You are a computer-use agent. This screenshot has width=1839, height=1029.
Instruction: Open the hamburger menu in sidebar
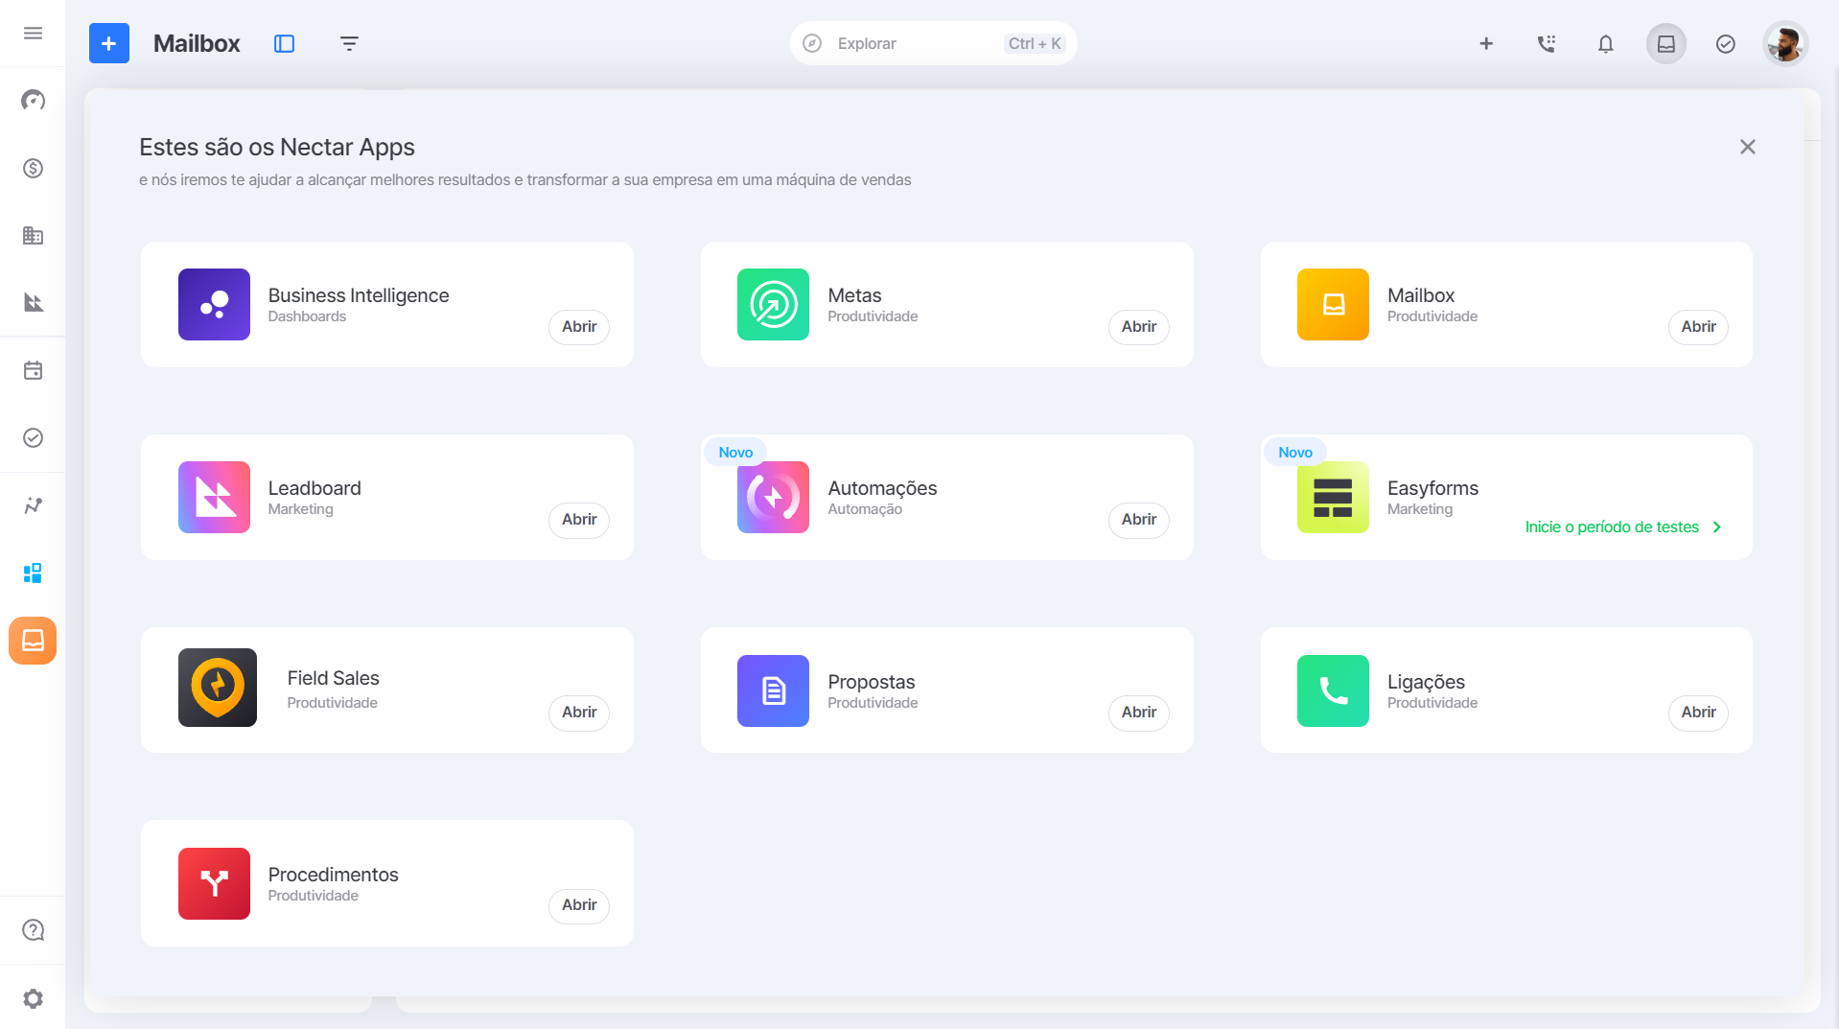[x=33, y=34]
